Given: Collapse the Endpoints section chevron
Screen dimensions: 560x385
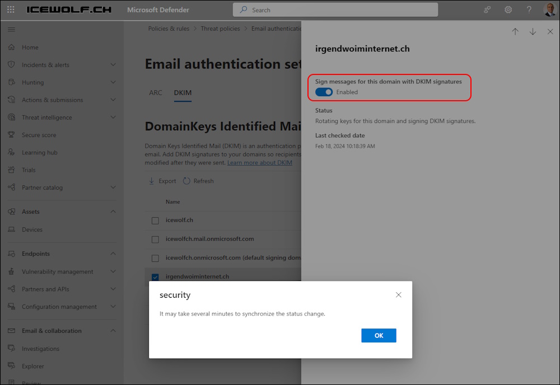Looking at the screenshot, I should click(x=113, y=253).
